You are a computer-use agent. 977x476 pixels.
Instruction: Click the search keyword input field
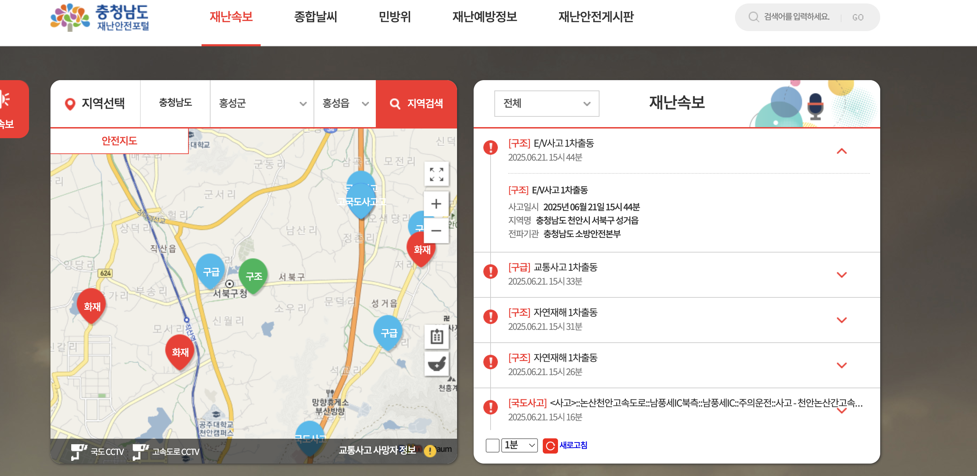point(797,17)
